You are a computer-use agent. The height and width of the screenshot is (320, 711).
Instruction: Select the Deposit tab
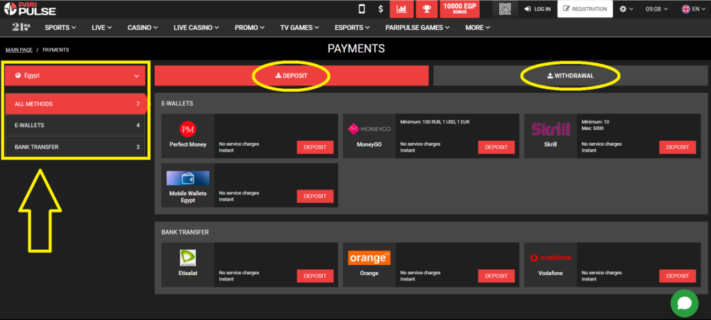291,76
